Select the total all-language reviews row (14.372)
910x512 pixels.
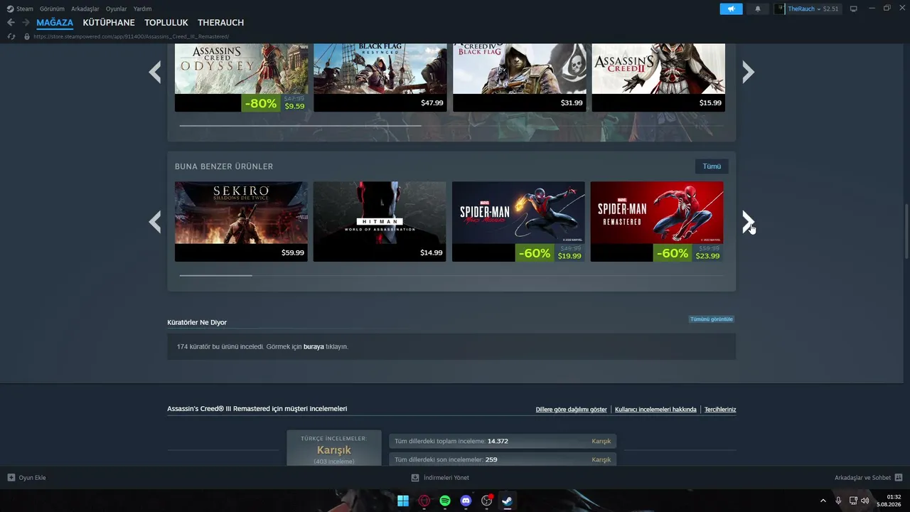tap(503, 442)
